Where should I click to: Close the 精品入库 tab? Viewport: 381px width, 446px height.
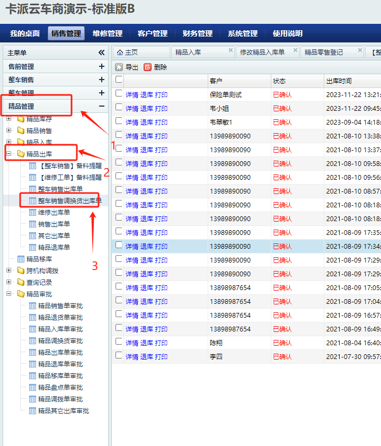(x=231, y=50)
